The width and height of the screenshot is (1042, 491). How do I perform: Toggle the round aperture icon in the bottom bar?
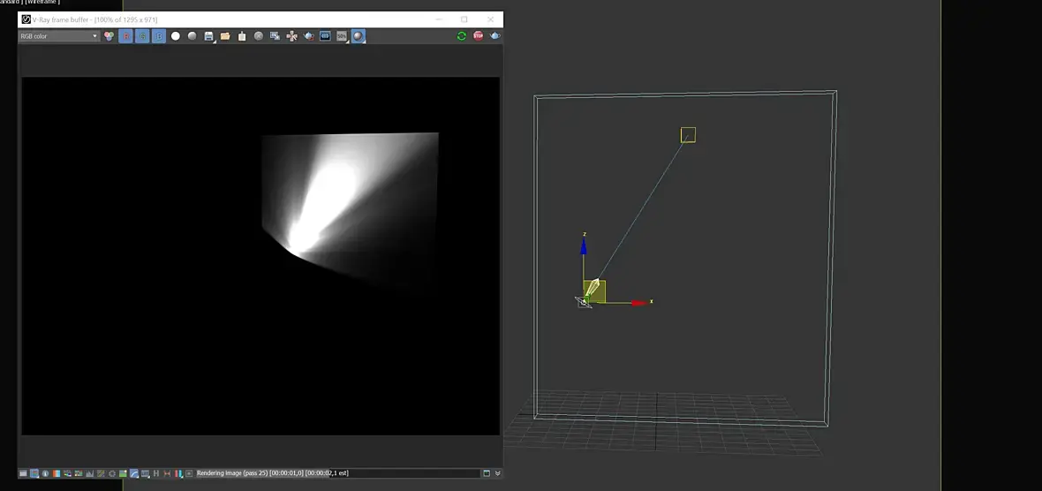click(x=111, y=473)
